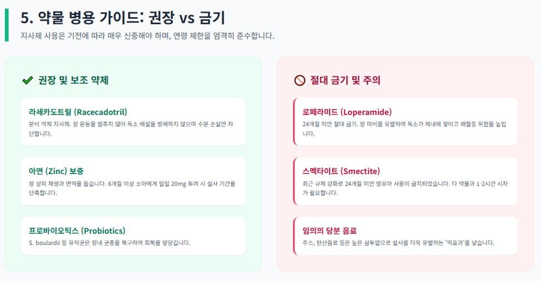Click the Smectite title text
The image size is (541, 281).
click(x=341, y=171)
